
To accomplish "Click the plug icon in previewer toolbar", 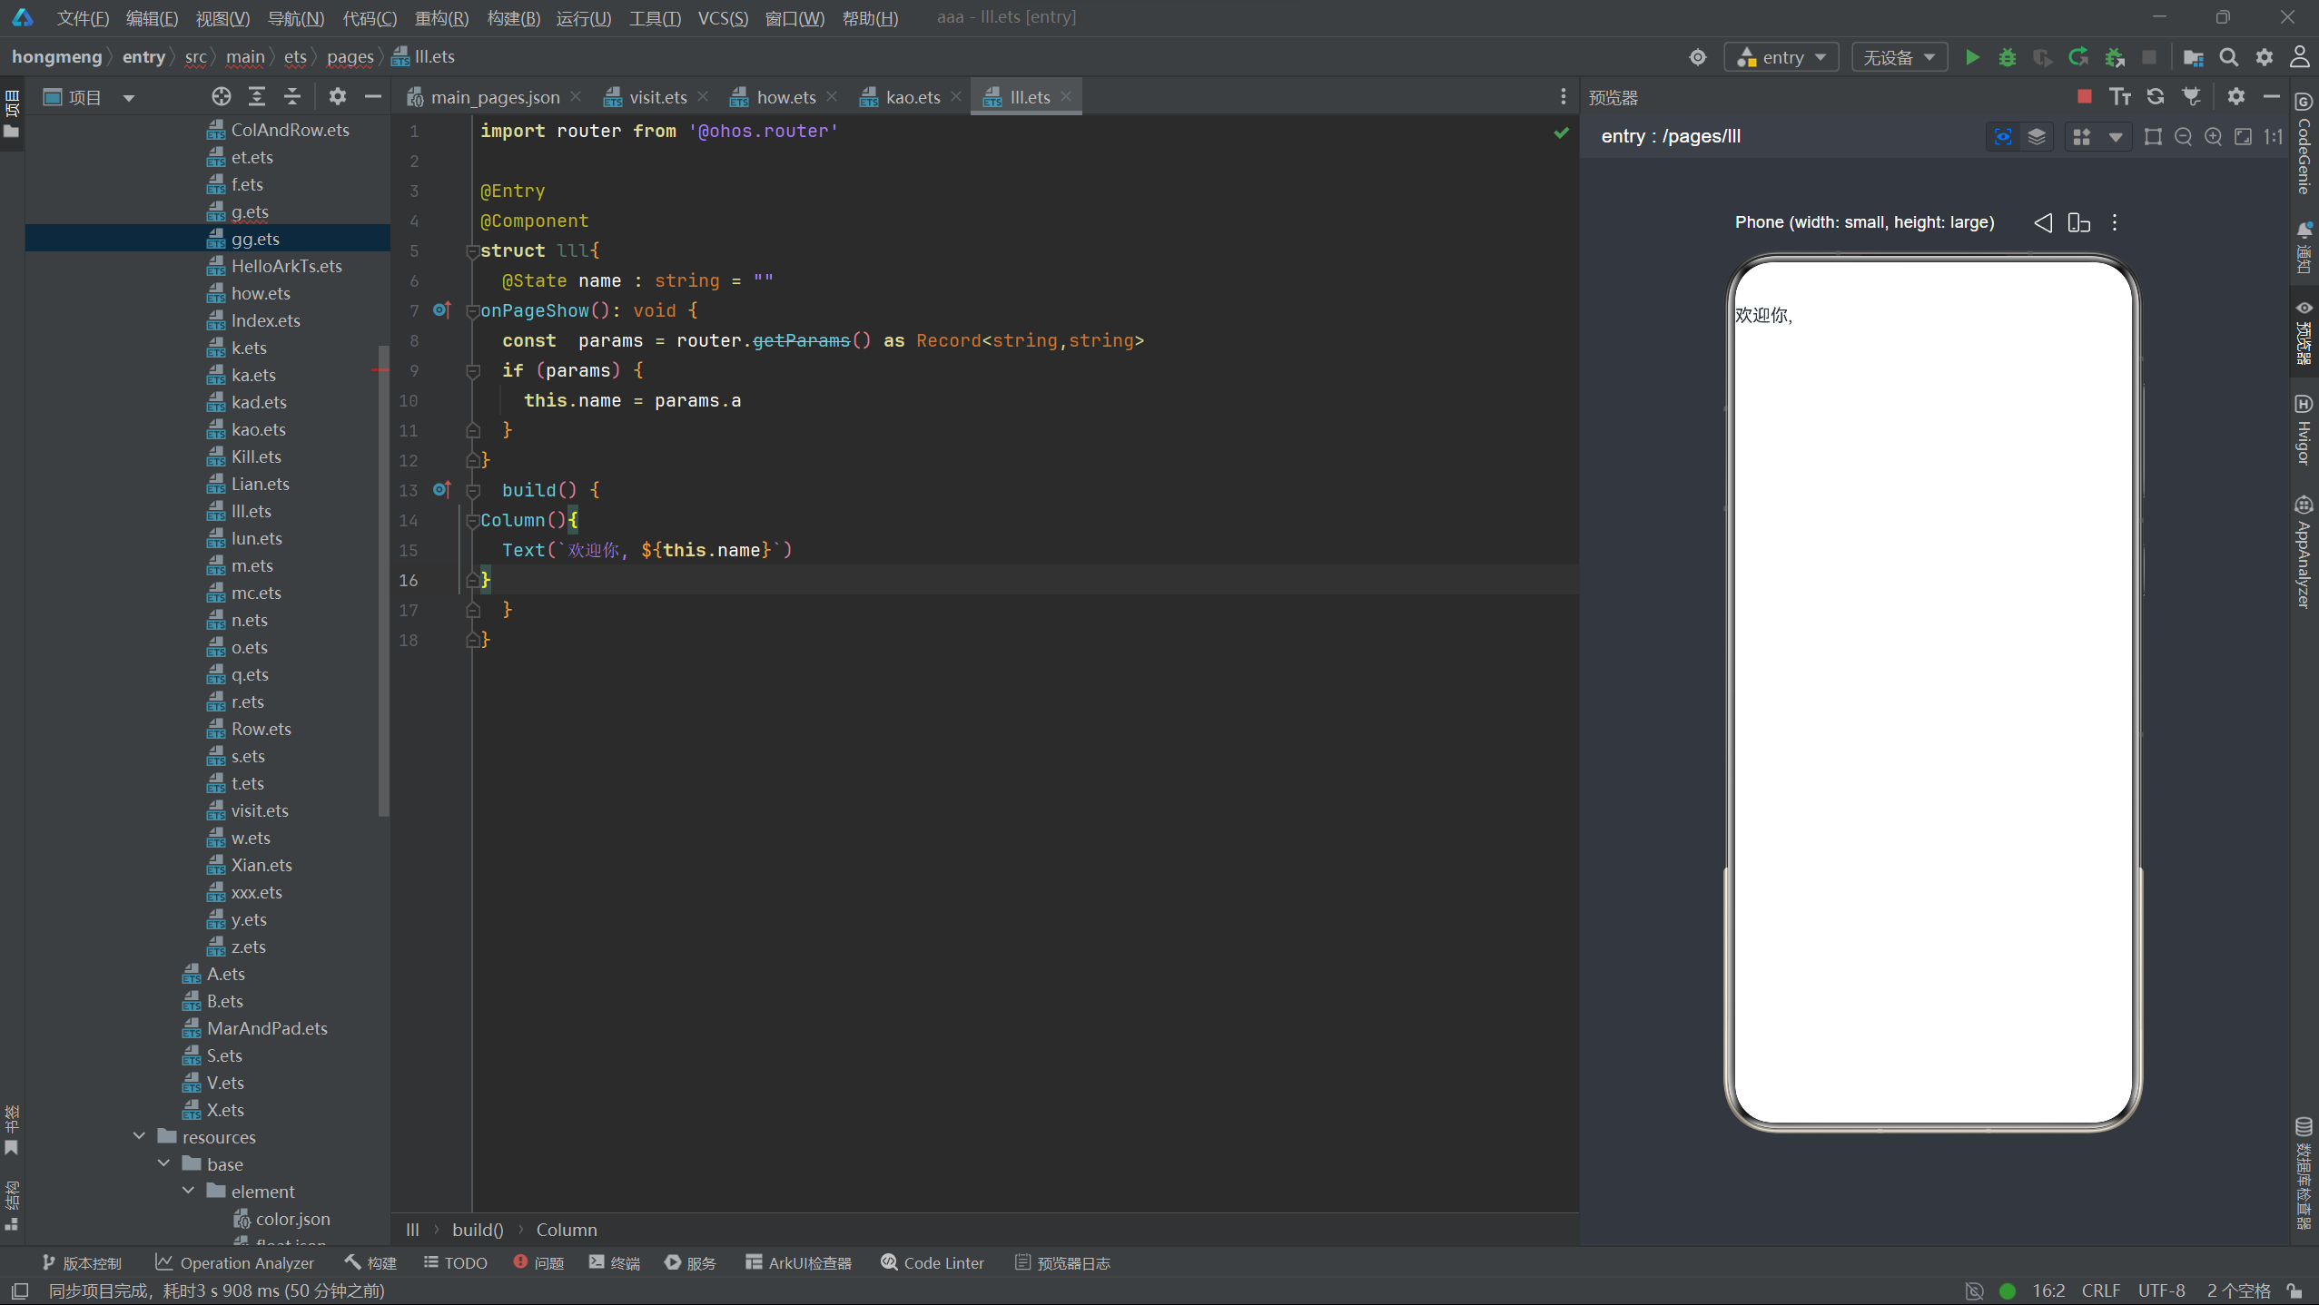I will (2191, 96).
